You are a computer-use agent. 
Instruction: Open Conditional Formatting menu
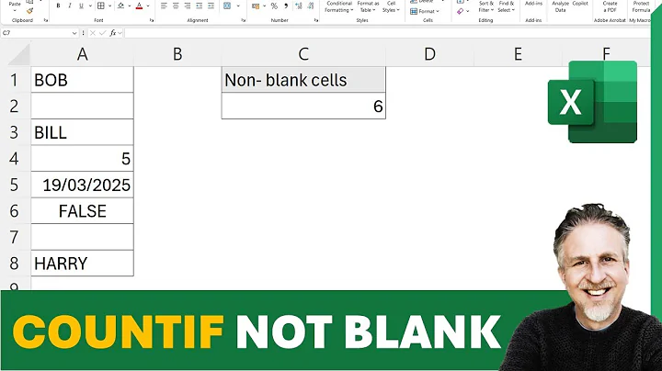pyautogui.click(x=339, y=6)
